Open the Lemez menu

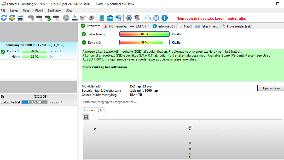tap(14, 10)
